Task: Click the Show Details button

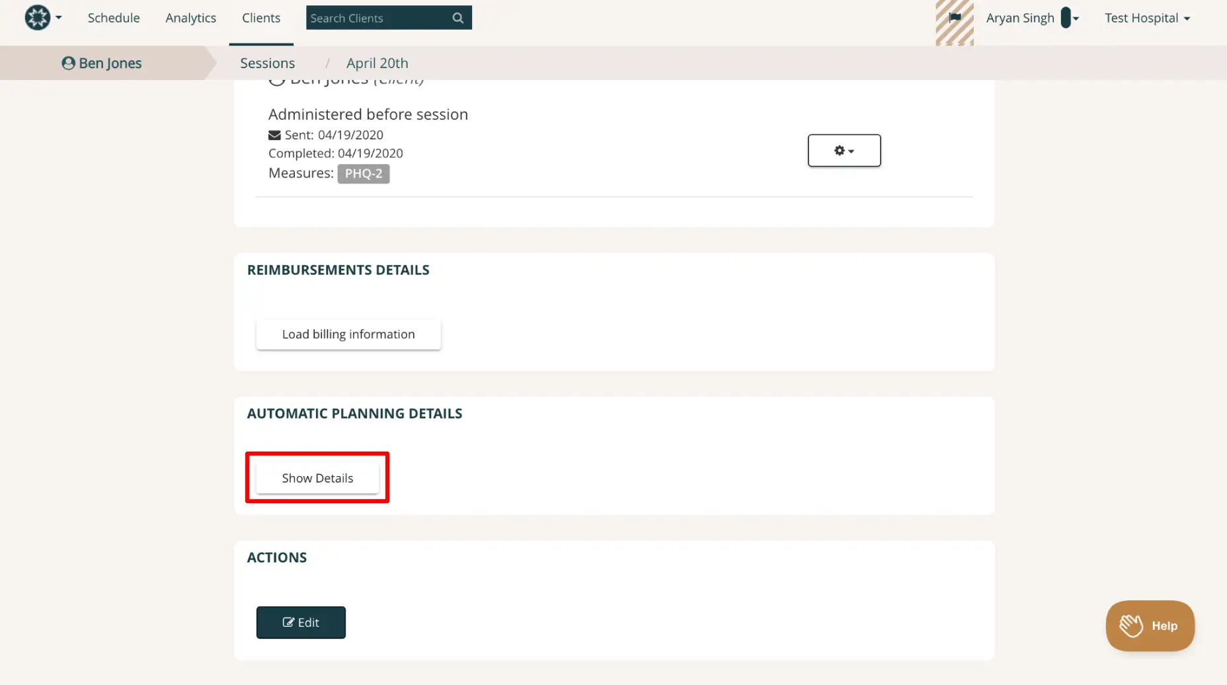Action: (x=317, y=478)
